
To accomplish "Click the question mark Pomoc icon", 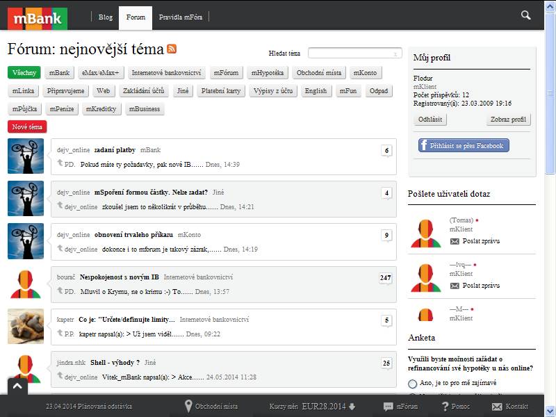I will (x=445, y=407).
